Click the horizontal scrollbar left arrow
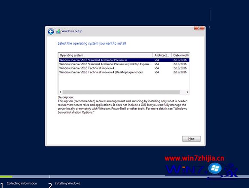249x188 pixels. [61, 92]
